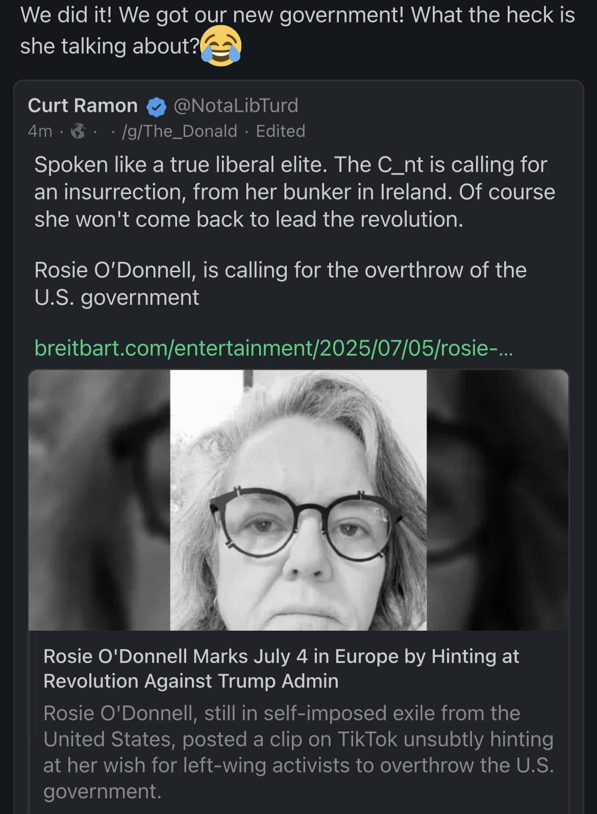Follow the green breitbart.com article link
Screen dimensions: 597x814
(x=273, y=348)
